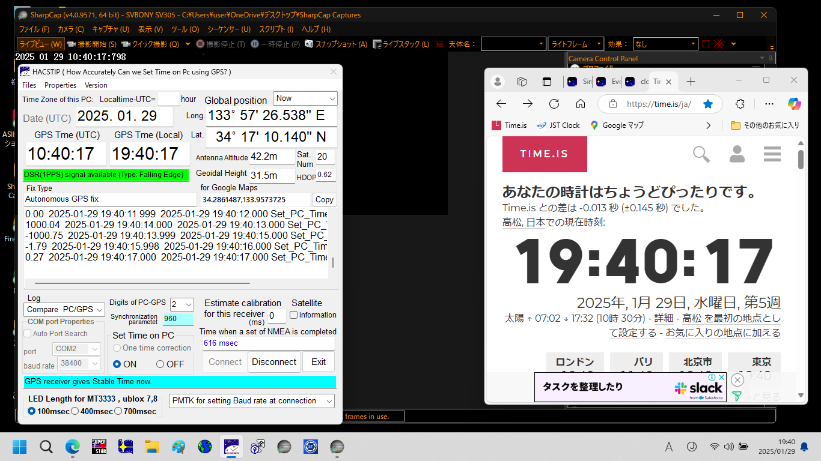Open File Explorer from the taskbar
The width and height of the screenshot is (821, 461).
(152, 447)
